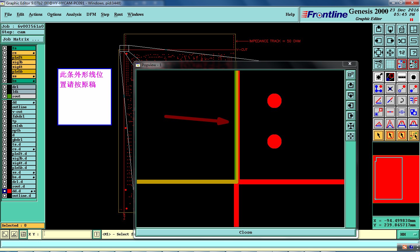
Task: Toggle visibility checkbox of outline.d layer
Action: coord(5,196)
